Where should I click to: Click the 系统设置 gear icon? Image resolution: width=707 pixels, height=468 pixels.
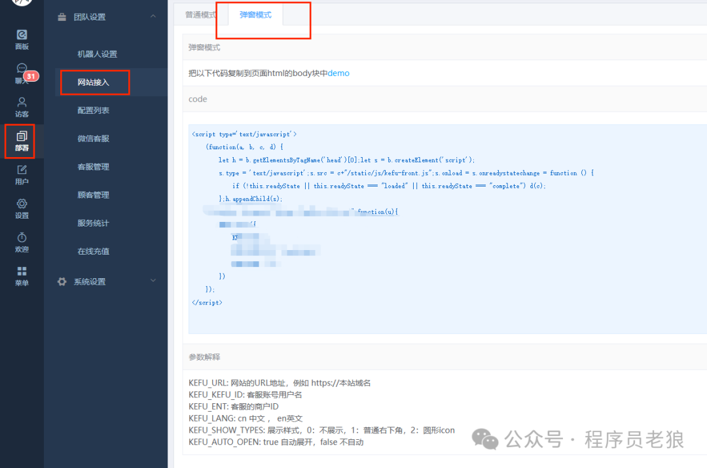coord(62,282)
